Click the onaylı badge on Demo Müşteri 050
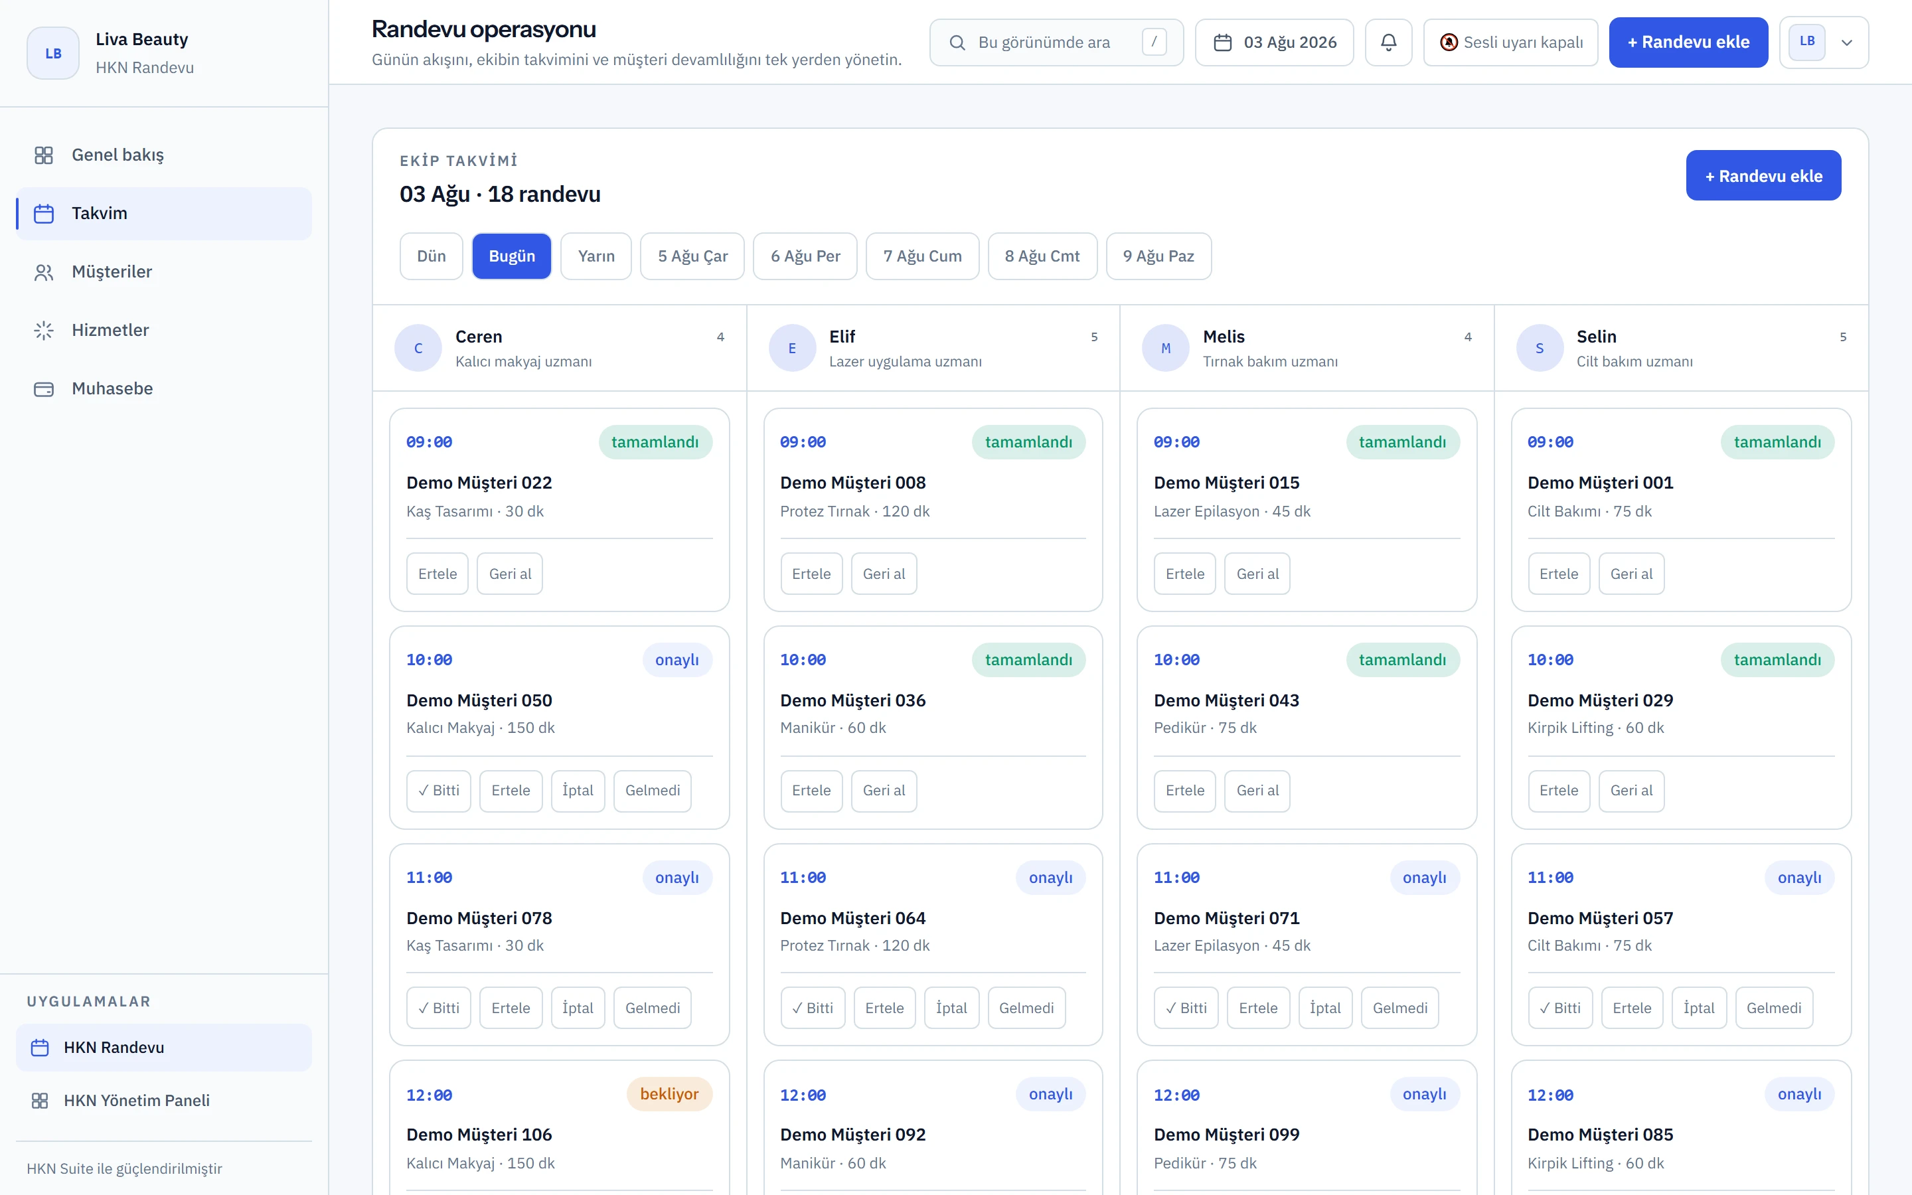 (x=677, y=660)
